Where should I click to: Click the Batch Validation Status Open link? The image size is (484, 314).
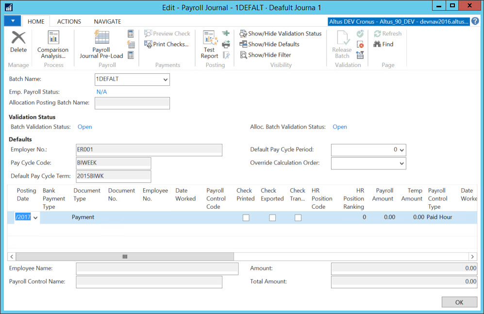click(x=85, y=127)
